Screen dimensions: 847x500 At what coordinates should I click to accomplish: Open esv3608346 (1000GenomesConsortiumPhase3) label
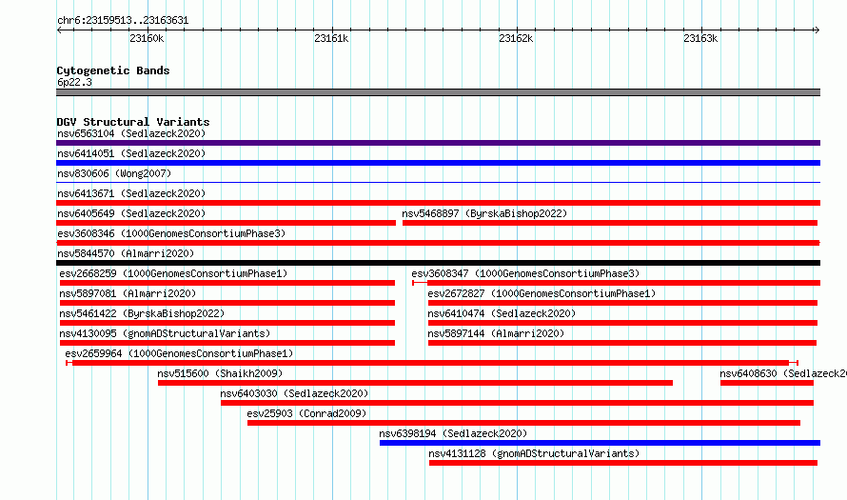pyautogui.click(x=171, y=233)
